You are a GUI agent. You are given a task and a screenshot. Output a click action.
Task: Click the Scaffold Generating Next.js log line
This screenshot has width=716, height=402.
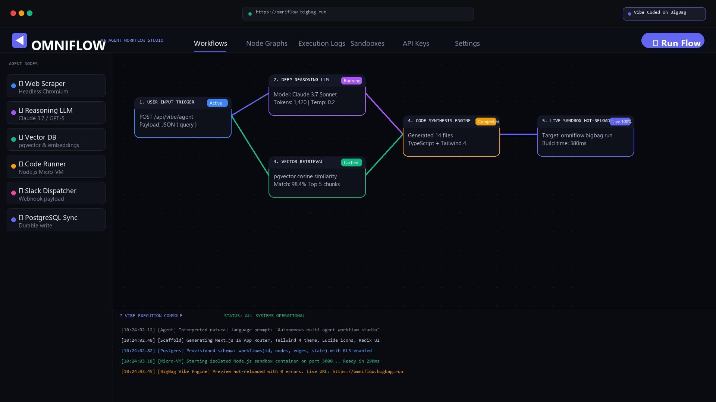[250, 340]
